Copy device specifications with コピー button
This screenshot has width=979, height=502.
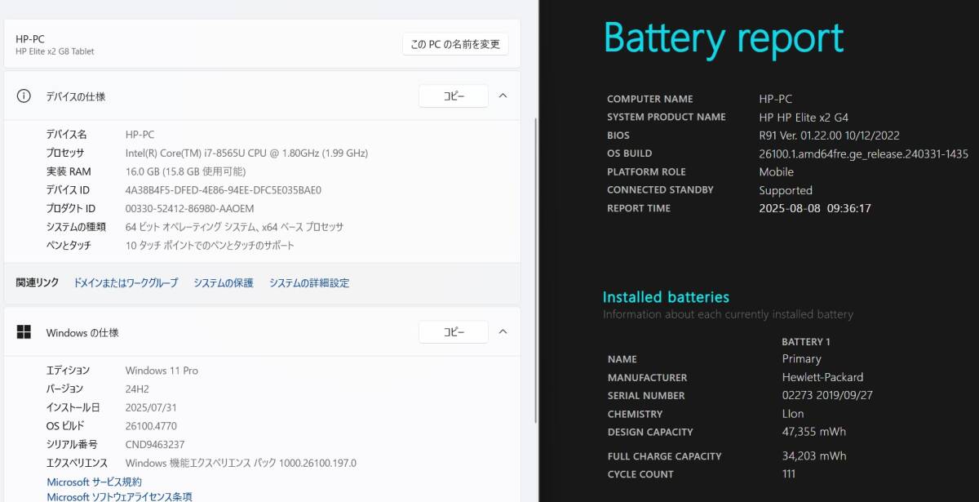coord(454,96)
